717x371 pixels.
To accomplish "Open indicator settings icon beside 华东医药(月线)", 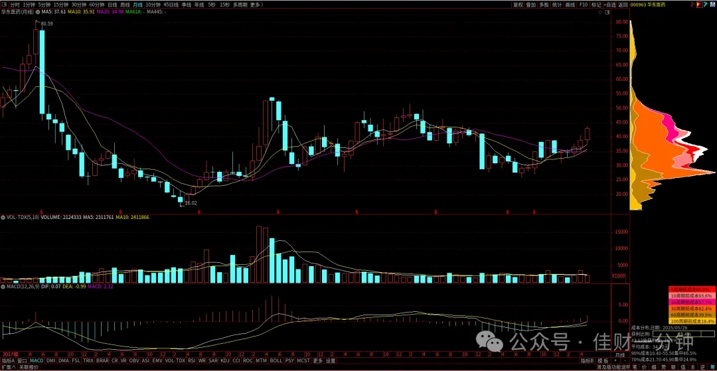I will (x=37, y=11).
